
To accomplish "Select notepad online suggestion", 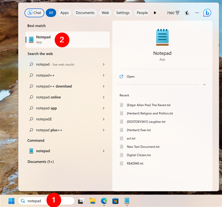I will [x=67, y=97].
